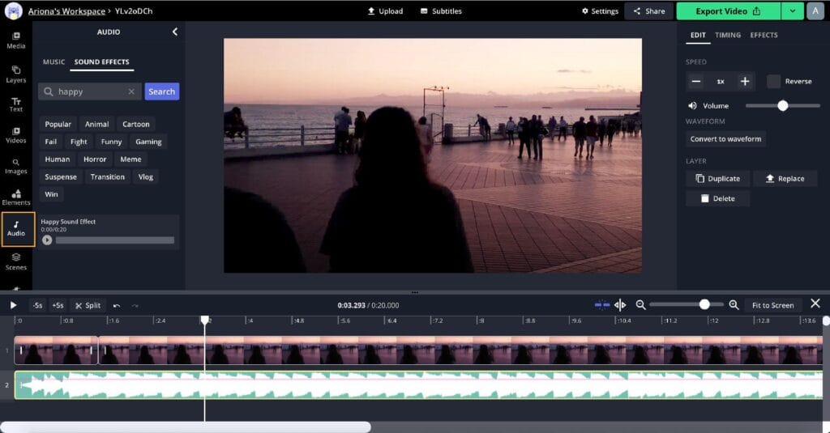The image size is (830, 433).
Task: Switch to the Music tab
Action: click(x=54, y=62)
